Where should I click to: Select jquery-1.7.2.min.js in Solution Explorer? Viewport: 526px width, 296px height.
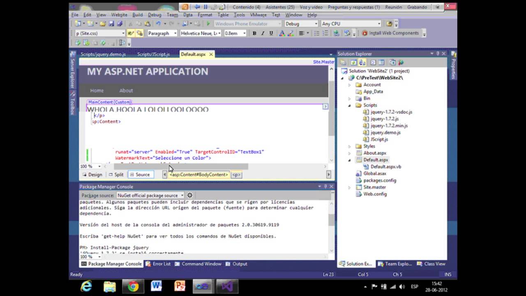tap(389, 126)
